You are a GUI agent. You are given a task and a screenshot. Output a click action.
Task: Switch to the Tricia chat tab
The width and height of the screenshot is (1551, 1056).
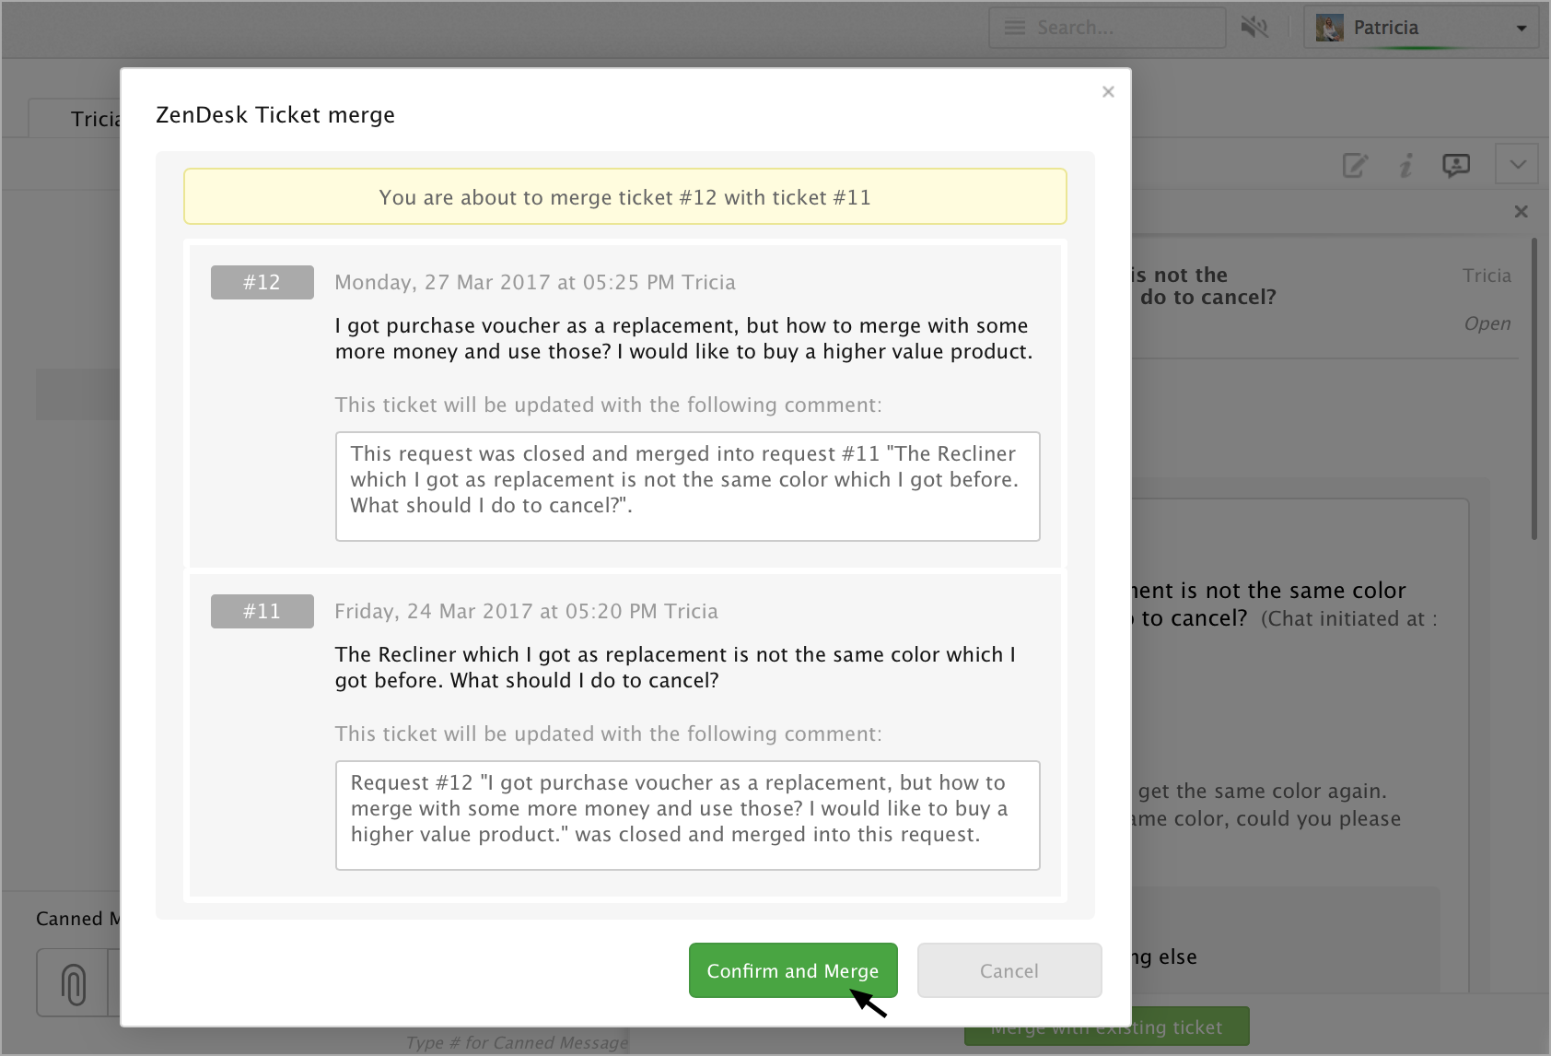(76, 118)
